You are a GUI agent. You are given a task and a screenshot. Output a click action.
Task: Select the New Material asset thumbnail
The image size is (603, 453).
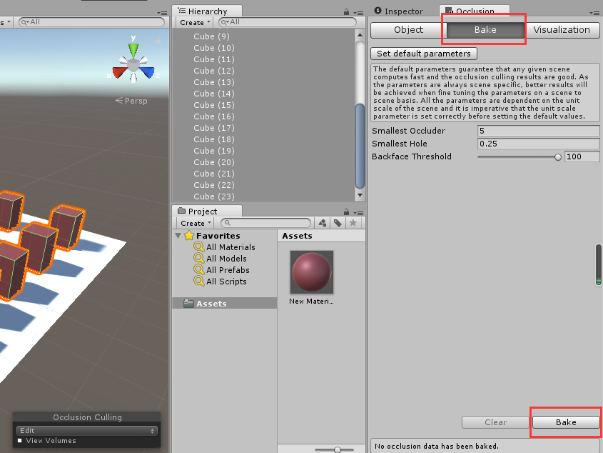pyautogui.click(x=312, y=272)
